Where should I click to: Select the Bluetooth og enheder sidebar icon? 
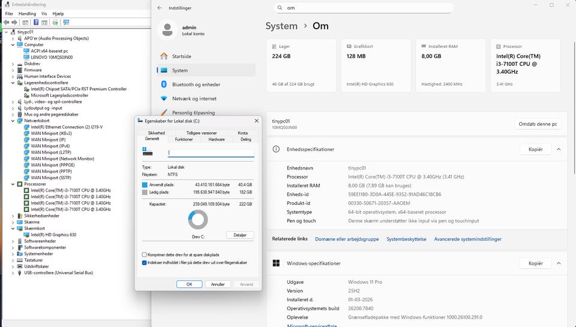coord(163,84)
